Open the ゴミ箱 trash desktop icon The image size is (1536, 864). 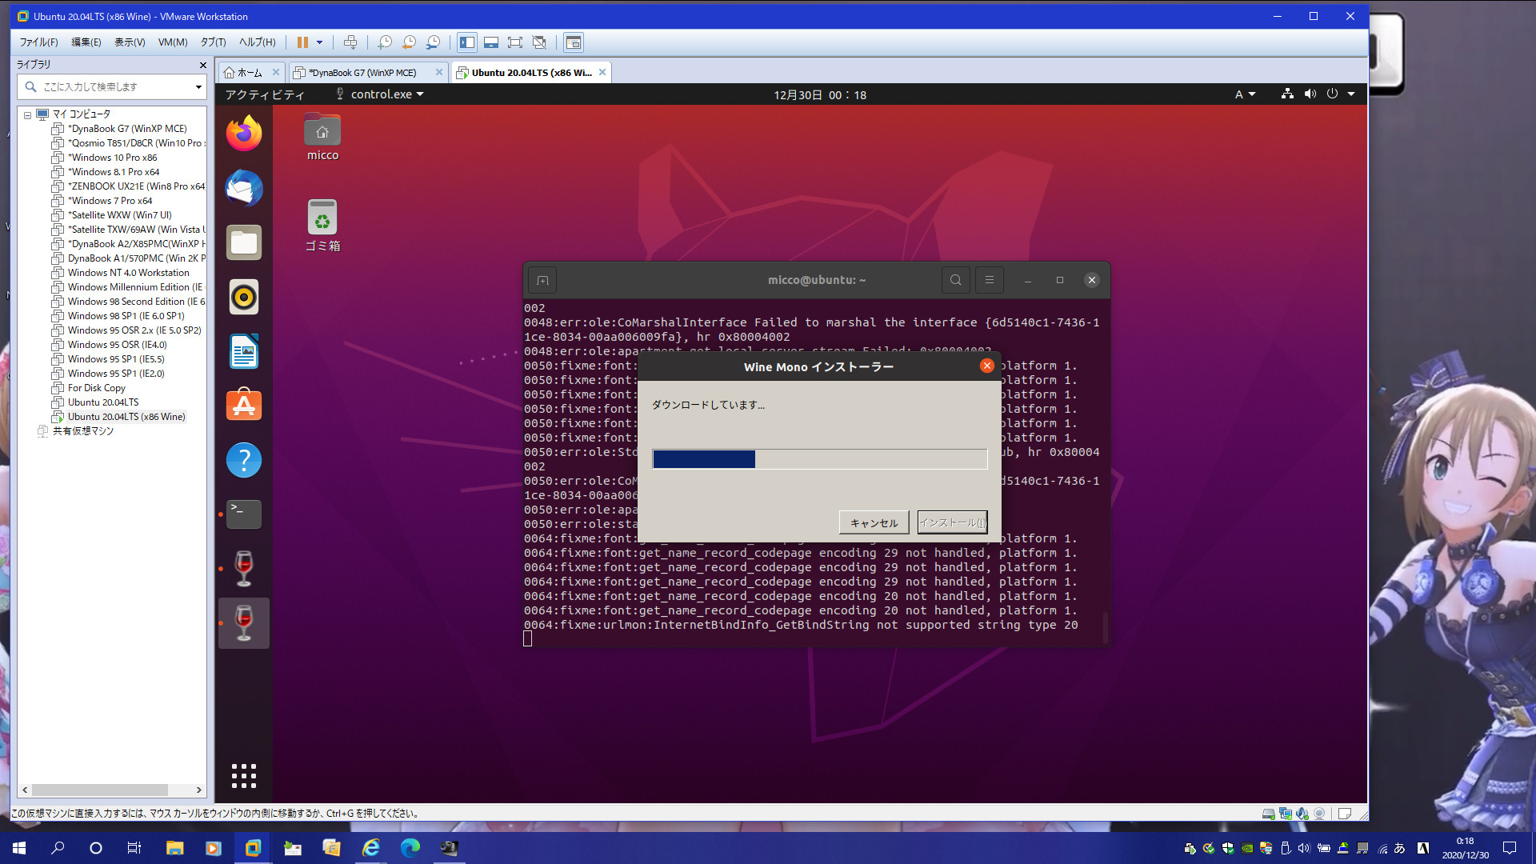322,226
